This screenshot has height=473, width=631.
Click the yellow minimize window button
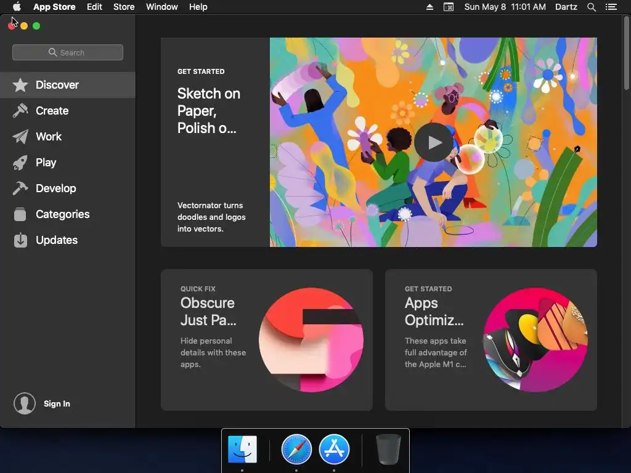[24, 26]
